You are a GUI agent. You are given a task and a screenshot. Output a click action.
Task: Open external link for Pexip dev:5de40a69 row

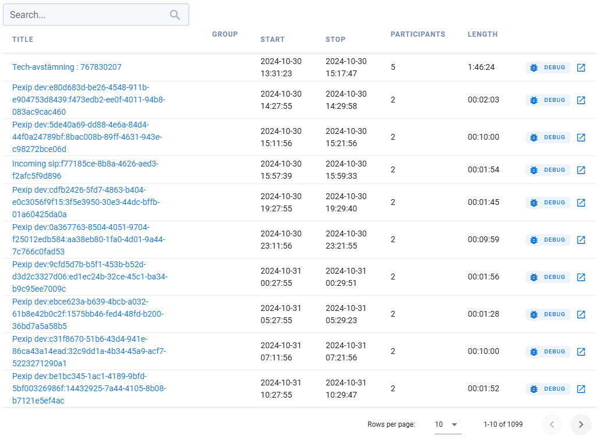[580, 137]
